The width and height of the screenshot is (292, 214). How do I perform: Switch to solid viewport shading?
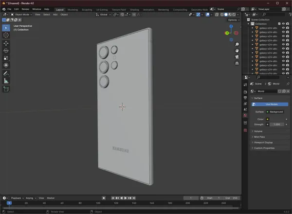tap(226, 15)
